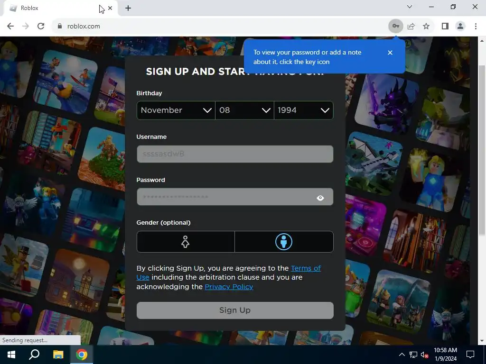Show hidden system tray icons
486x364 pixels.
pyautogui.click(x=402, y=355)
